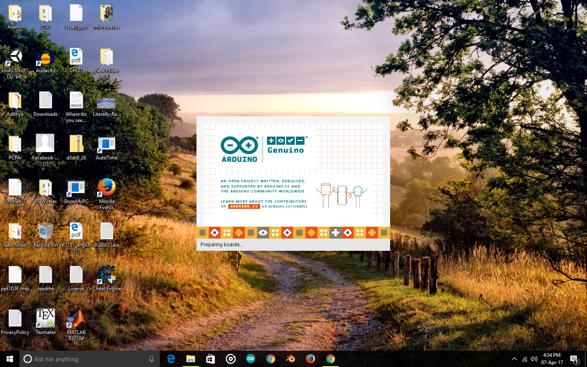Open Windows Store from taskbar
The image size is (587, 367).
tap(210, 359)
